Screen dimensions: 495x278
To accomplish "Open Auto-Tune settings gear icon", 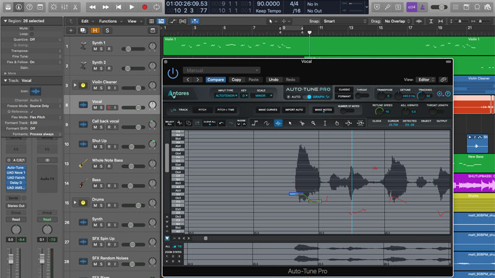I will (x=440, y=94).
